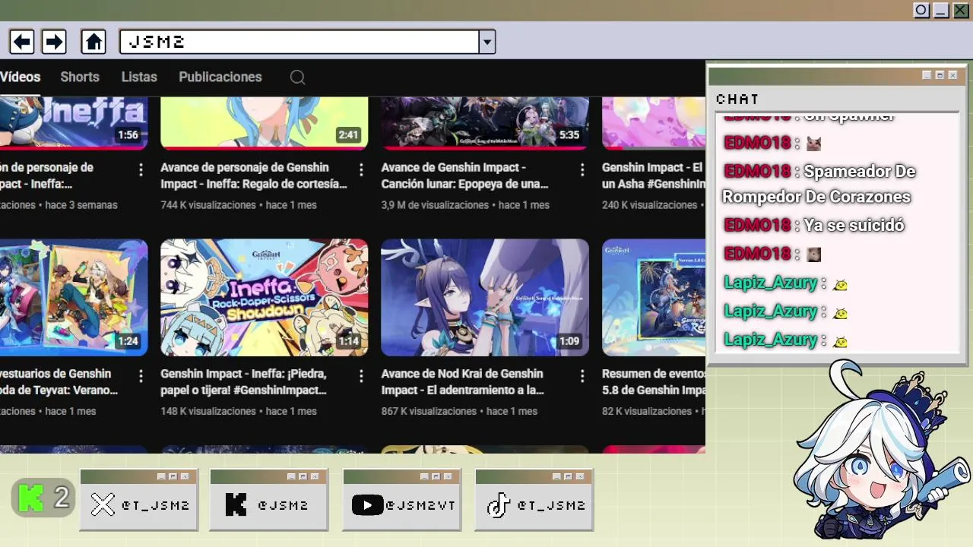Open three-dot menu for vestuarios Verano video
The width and height of the screenshot is (973, 547).
coord(141,376)
